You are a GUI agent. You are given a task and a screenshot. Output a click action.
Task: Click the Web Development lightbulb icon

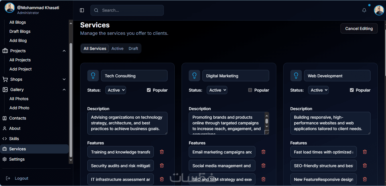[296, 76]
